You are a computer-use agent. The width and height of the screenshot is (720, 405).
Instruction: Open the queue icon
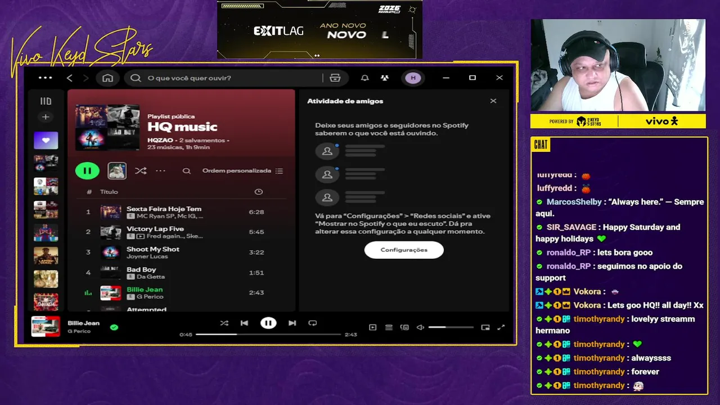[389, 327]
